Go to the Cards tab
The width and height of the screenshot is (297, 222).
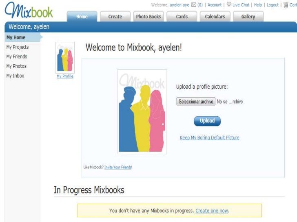182,16
